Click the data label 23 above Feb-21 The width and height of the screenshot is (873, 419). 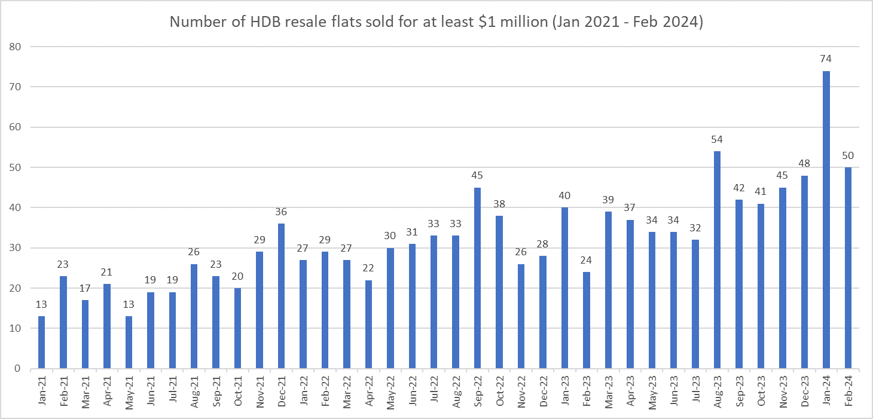(x=63, y=264)
